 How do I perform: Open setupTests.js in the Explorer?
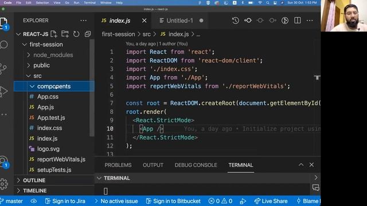54,170
